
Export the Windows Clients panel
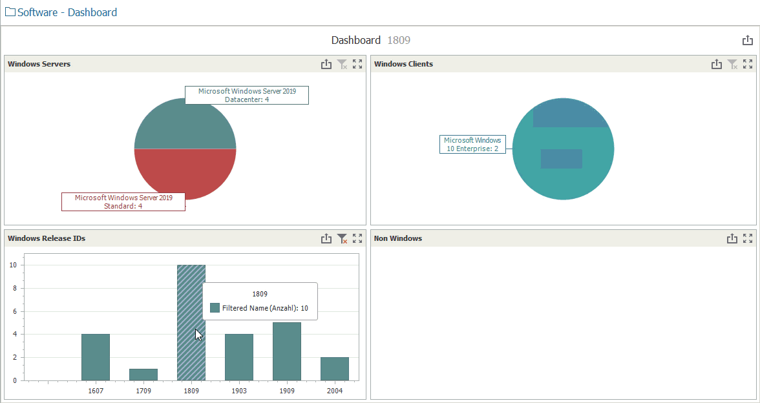[x=716, y=64]
